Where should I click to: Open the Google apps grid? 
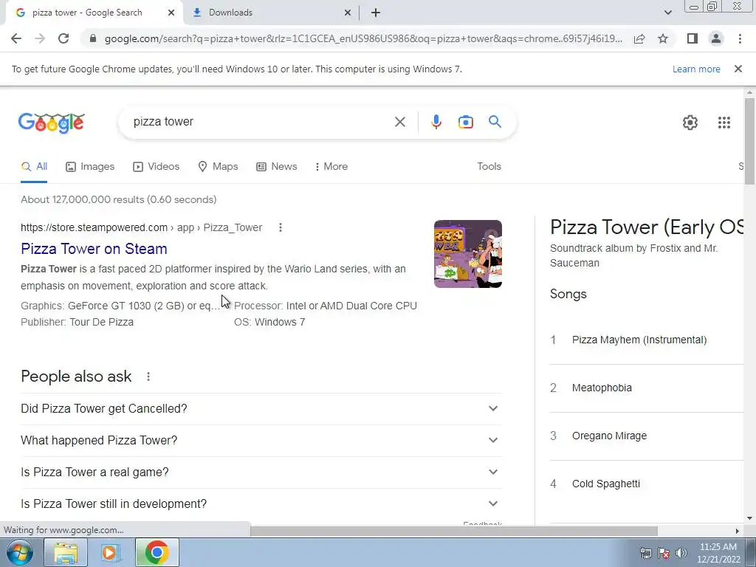pos(724,123)
